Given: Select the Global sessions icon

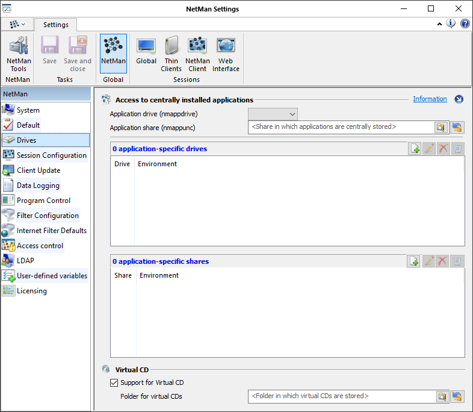Looking at the screenshot, I should coord(146,54).
